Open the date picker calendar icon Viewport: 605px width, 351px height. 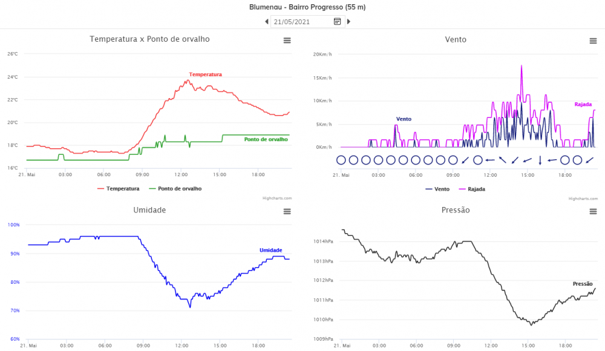pos(338,22)
